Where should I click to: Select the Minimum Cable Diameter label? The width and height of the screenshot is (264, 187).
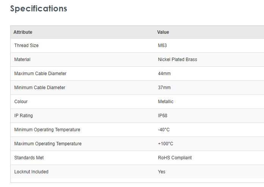click(39, 88)
